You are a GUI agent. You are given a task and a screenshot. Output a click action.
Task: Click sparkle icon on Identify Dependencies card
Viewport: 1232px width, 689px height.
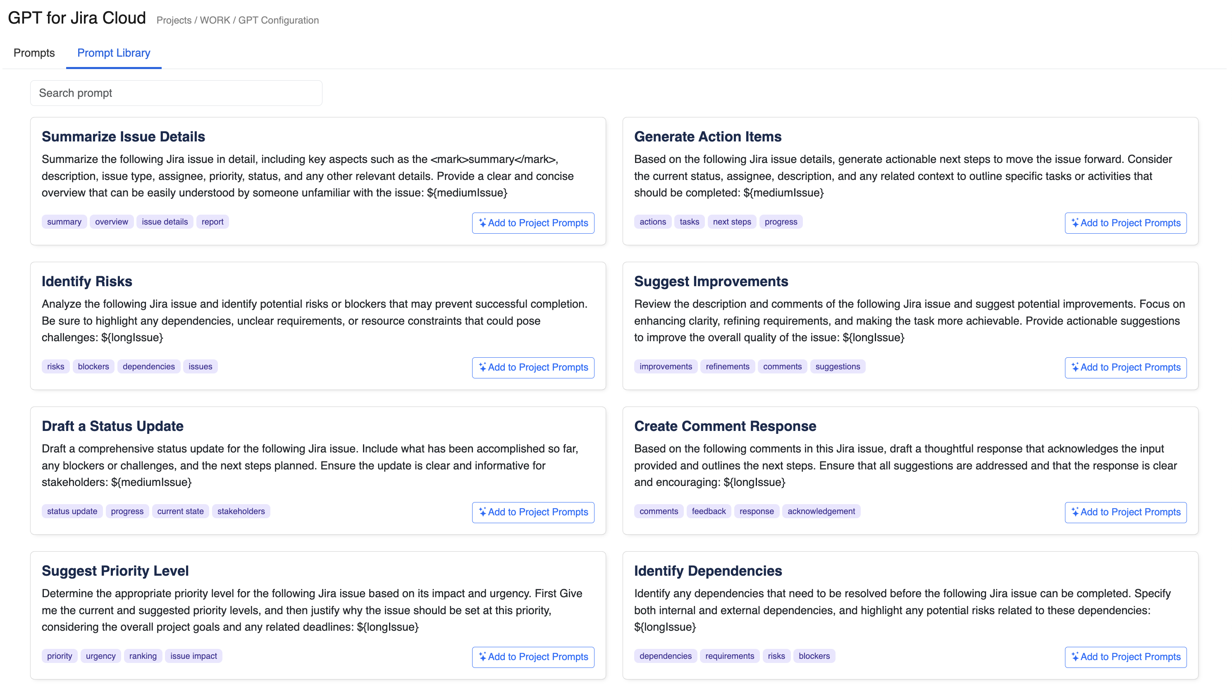click(1074, 656)
